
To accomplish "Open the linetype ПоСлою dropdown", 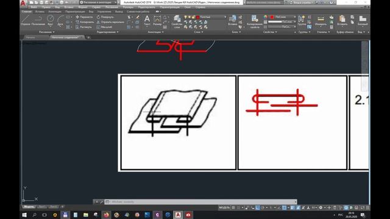I will pos(282,27).
